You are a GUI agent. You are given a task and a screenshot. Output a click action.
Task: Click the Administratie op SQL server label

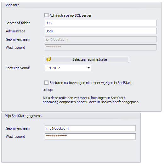click(71, 15)
